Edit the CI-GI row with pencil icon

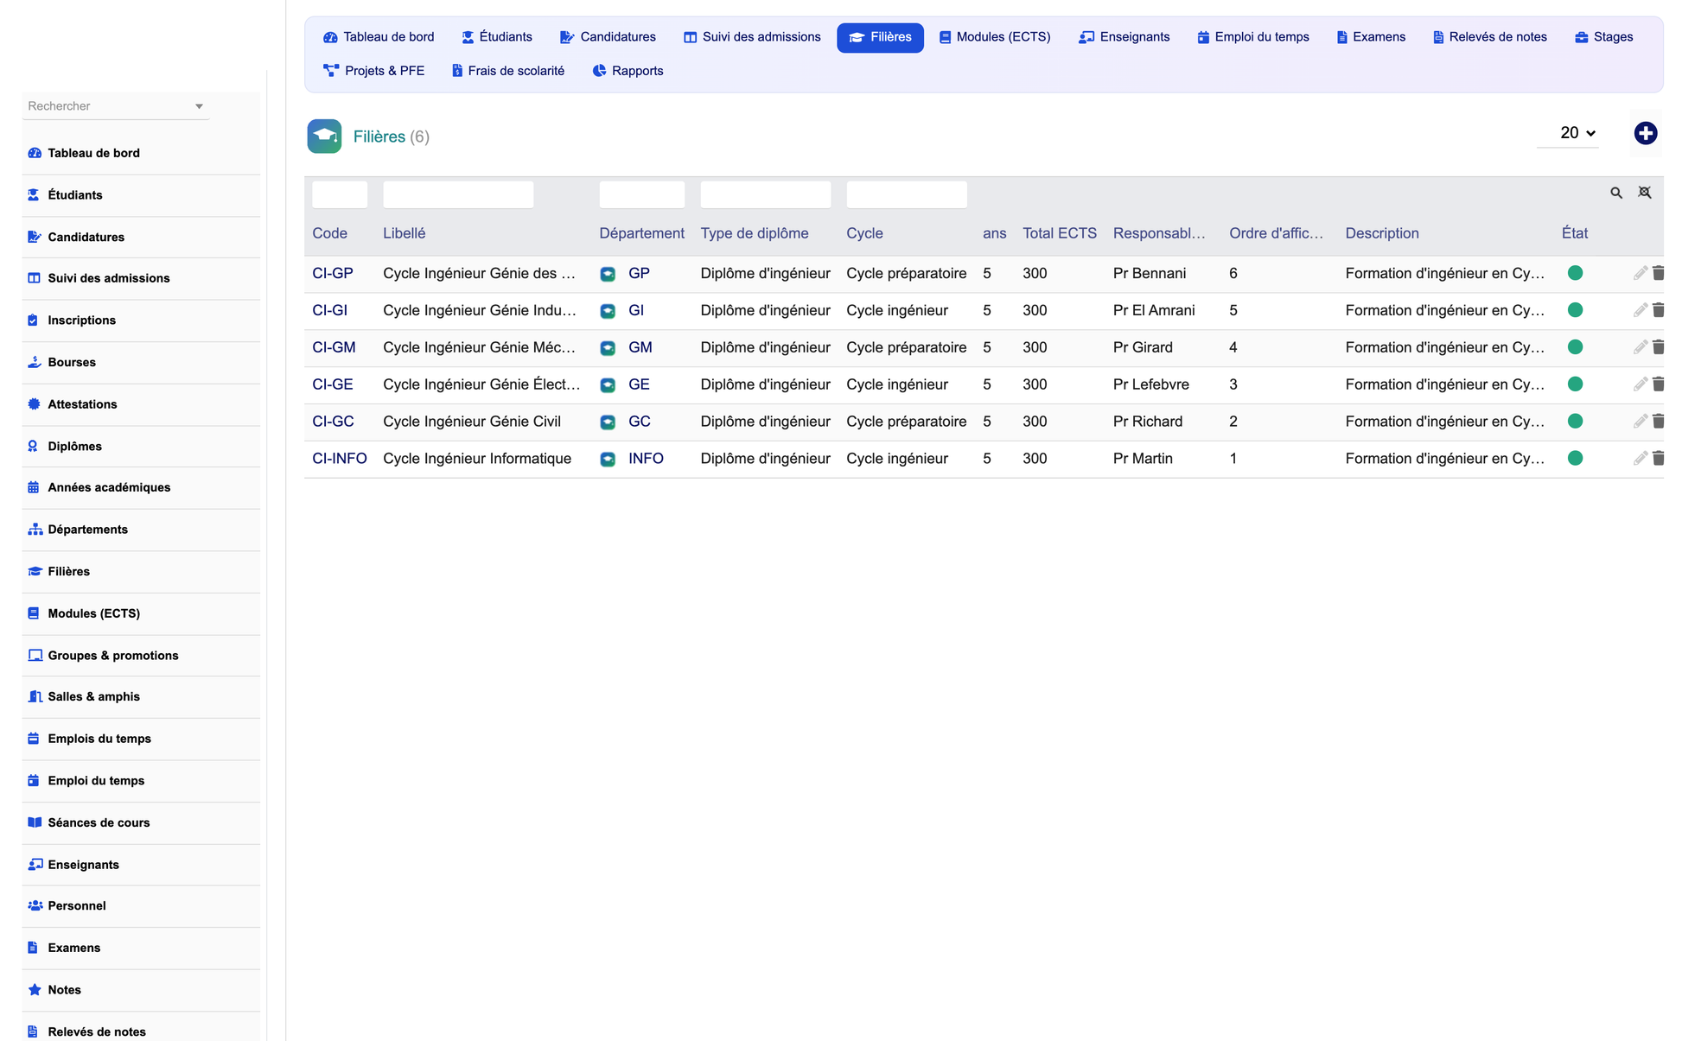click(x=1640, y=310)
